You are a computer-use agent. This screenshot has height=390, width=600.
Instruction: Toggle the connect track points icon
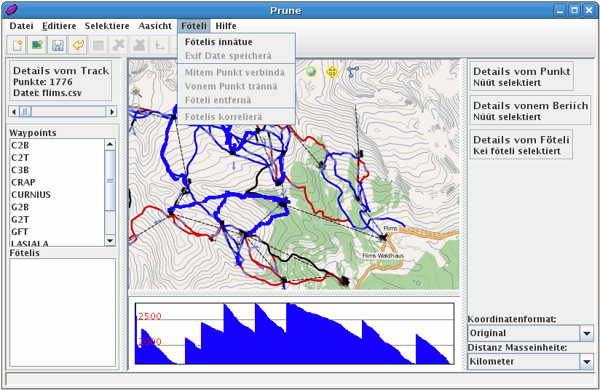coord(353,71)
